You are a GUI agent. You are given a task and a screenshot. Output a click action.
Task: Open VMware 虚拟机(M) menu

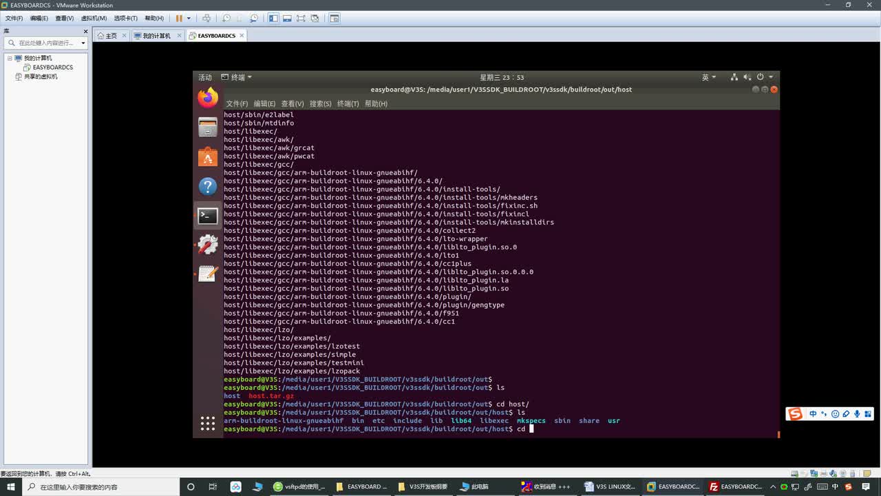coord(94,18)
